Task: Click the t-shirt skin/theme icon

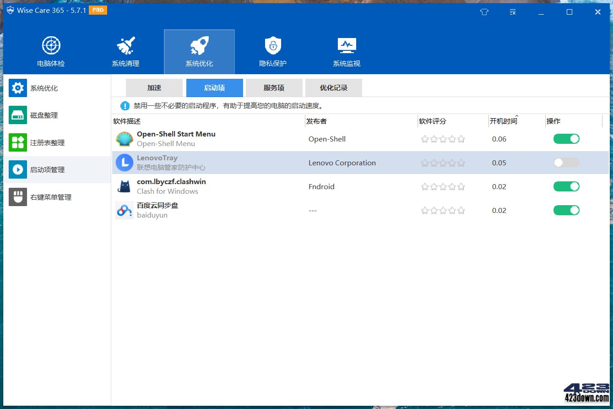Action: (x=484, y=12)
